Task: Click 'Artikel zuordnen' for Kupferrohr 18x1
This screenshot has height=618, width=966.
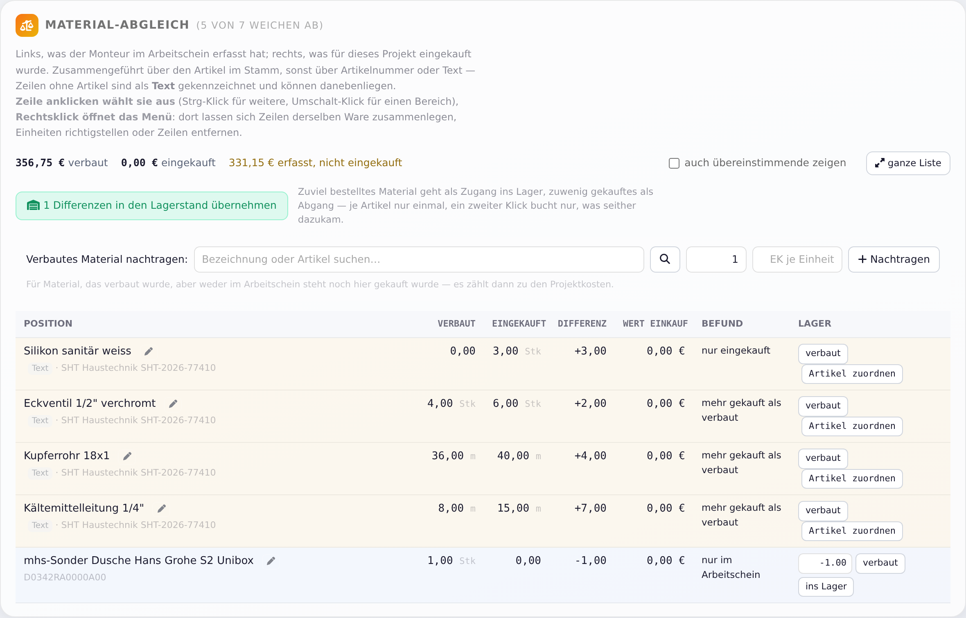Action: [x=852, y=478]
